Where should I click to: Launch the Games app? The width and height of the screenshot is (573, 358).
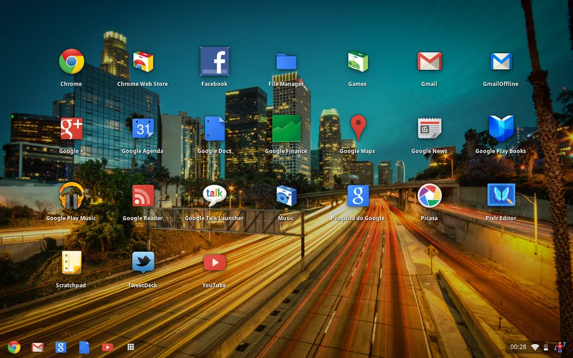[358, 62]
